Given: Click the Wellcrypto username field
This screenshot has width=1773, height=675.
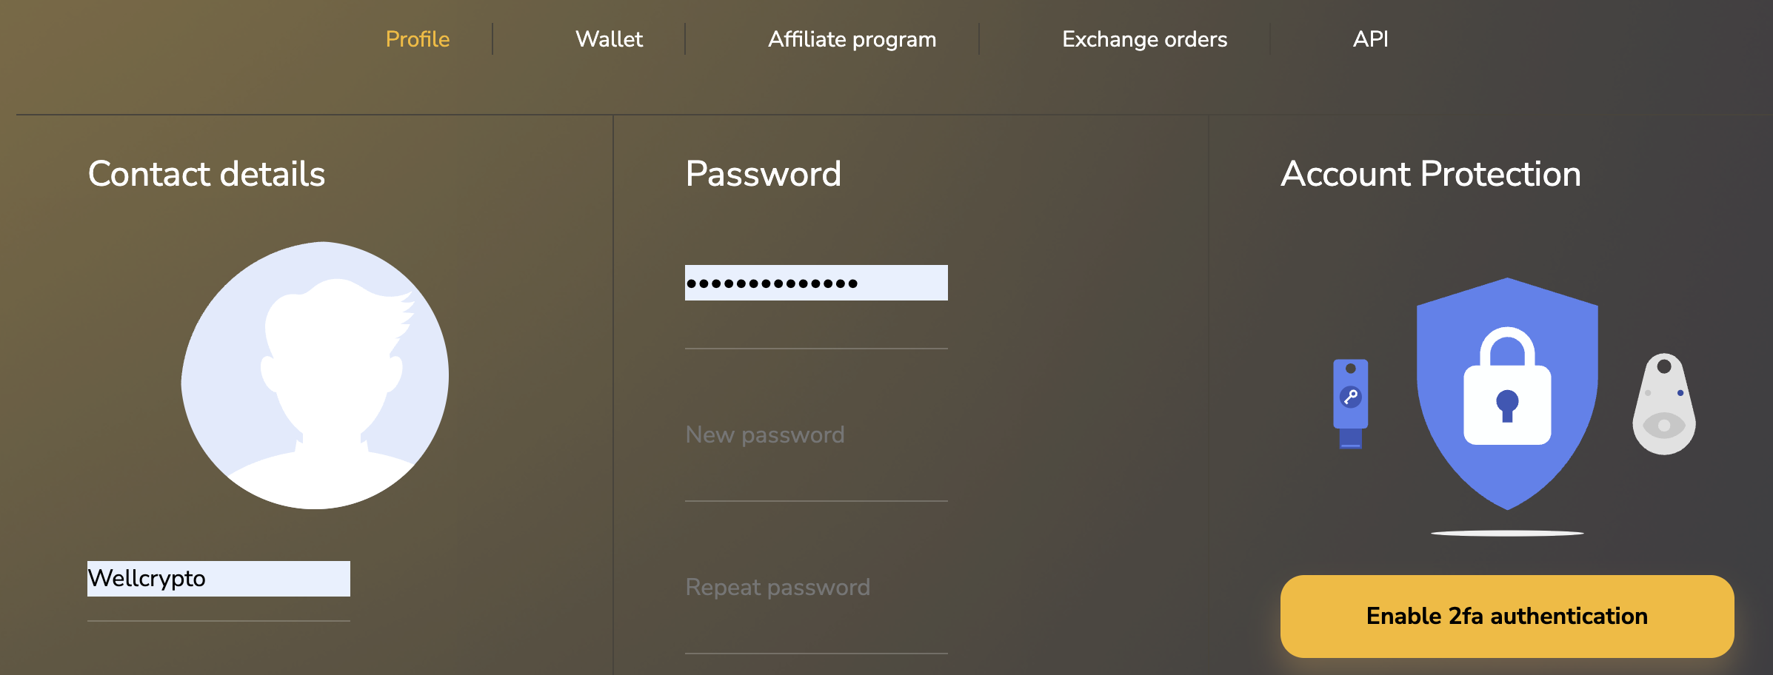Looking at the screenshot, I should point(218,579).
